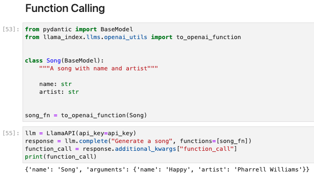314x177 pixels.
Task: Click the LlamaAPI(api_key=api_key) line
Action: [x=81, y=133]
